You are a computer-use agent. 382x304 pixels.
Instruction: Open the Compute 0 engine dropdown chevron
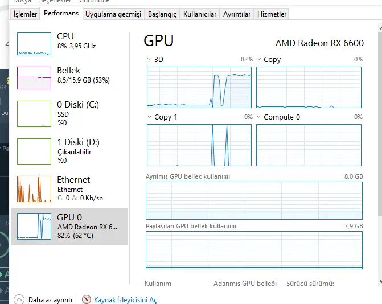[258, 117]
